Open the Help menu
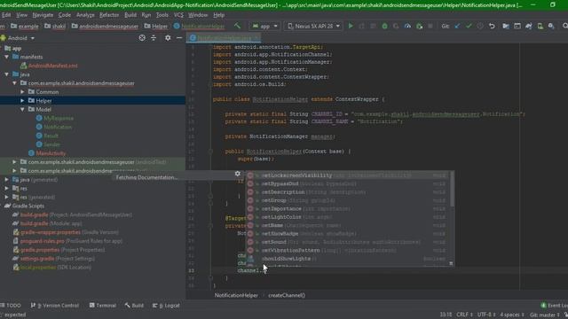The height and width of the screenshot is (319, 568). click(219, 15)
